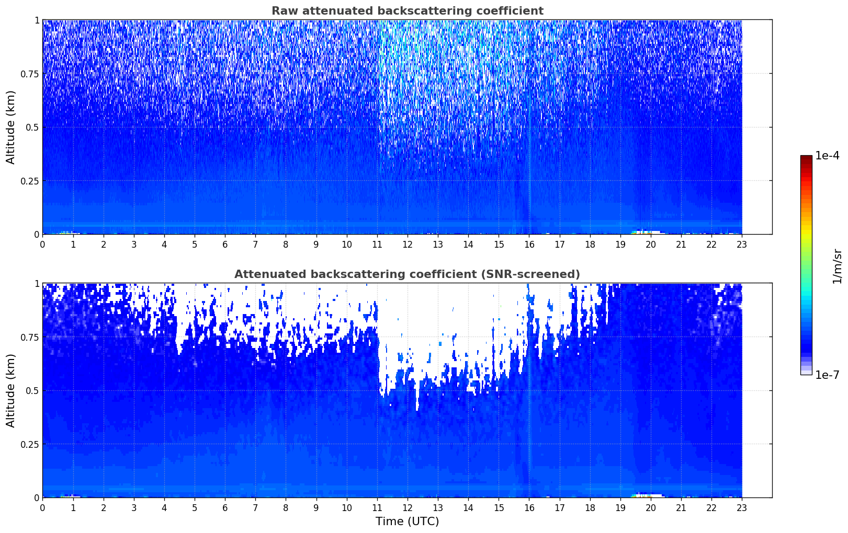Viewport: 848px width, 533px height.
Task: Click the 0.25 altitude tick on bottom plot
Action: [30, 444]
